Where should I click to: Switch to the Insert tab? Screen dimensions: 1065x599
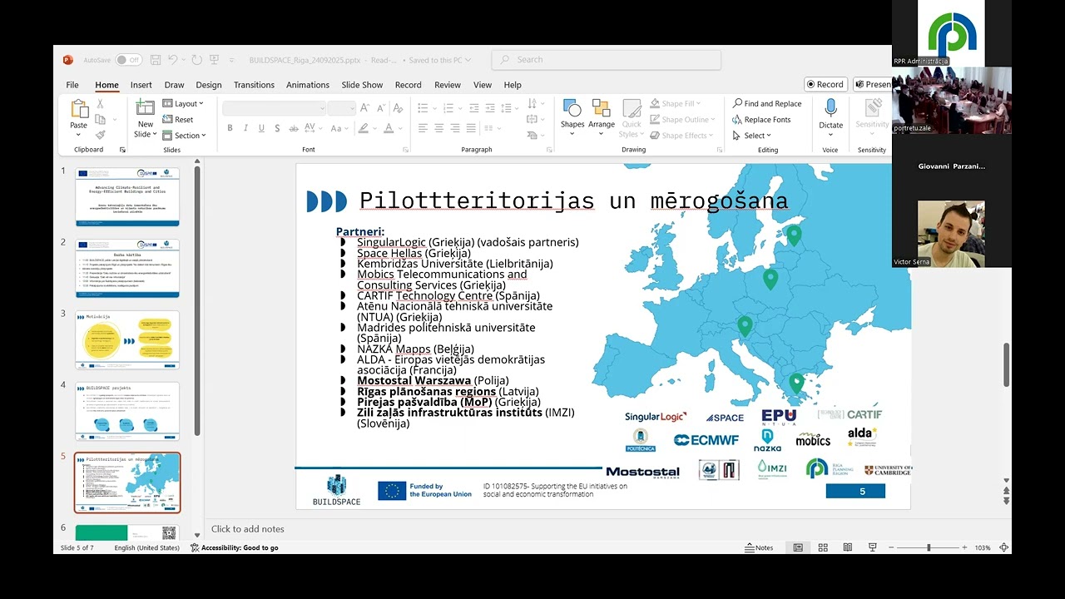[141, 85]
